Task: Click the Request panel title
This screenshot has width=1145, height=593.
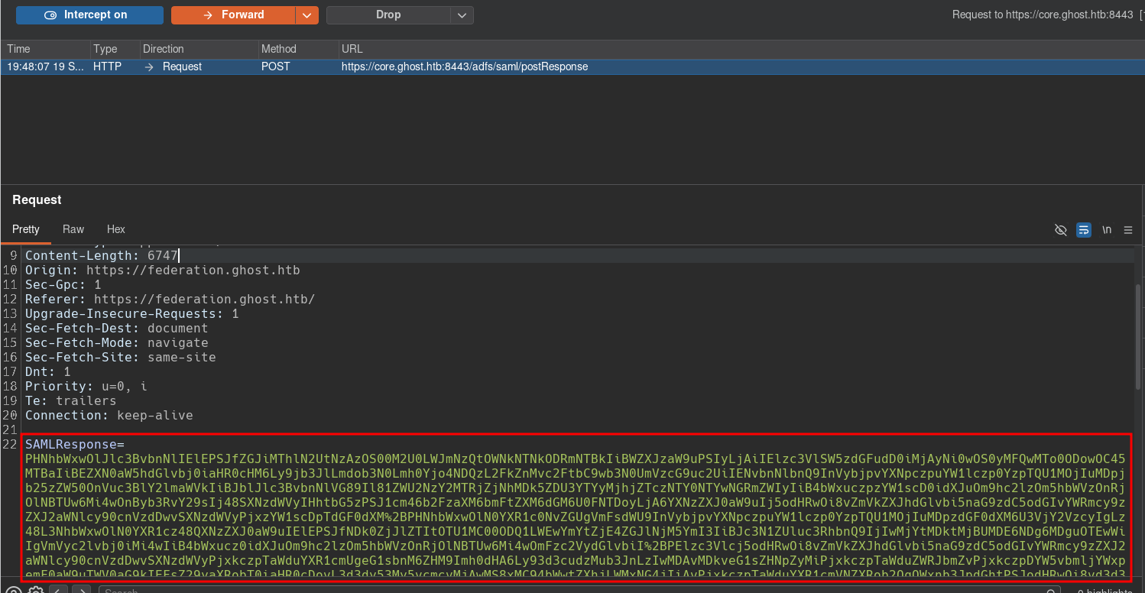Action: coord(37,200)
